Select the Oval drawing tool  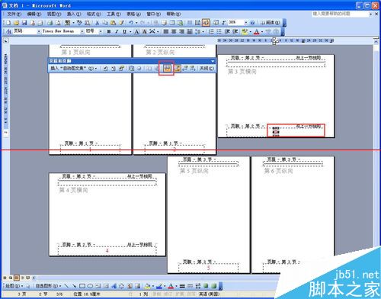click(90, 286)
